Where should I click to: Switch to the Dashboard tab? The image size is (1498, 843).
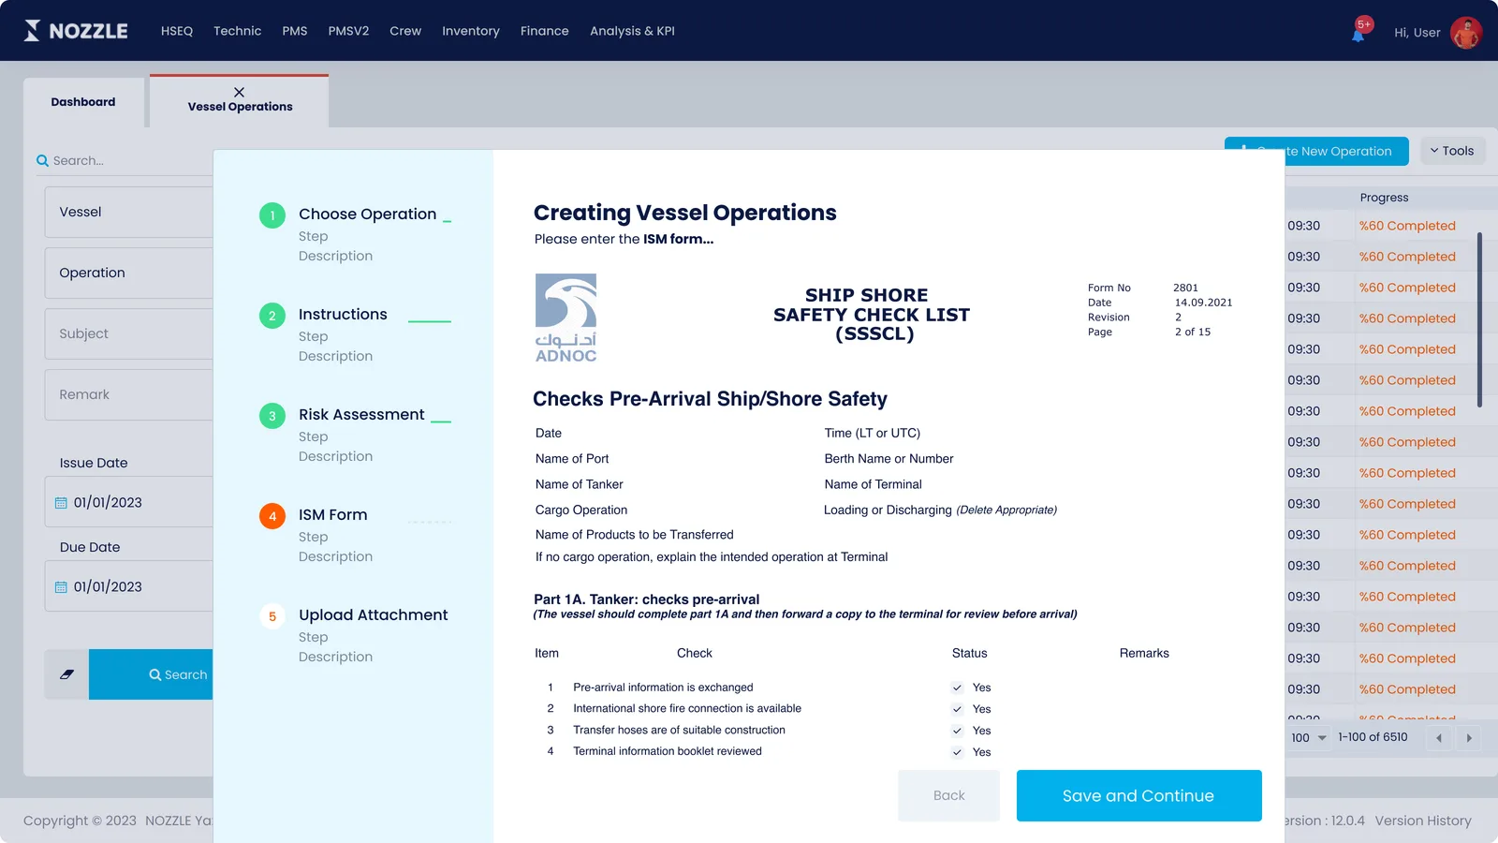point(83,102)
